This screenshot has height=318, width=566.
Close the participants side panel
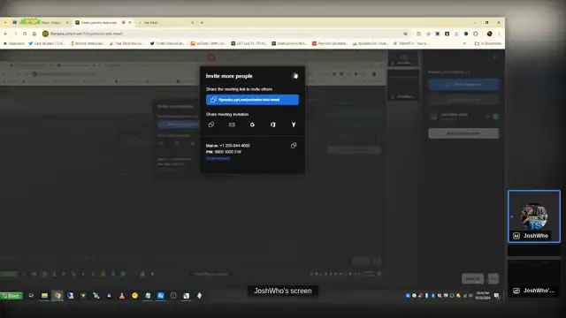[x=495, y=57]
